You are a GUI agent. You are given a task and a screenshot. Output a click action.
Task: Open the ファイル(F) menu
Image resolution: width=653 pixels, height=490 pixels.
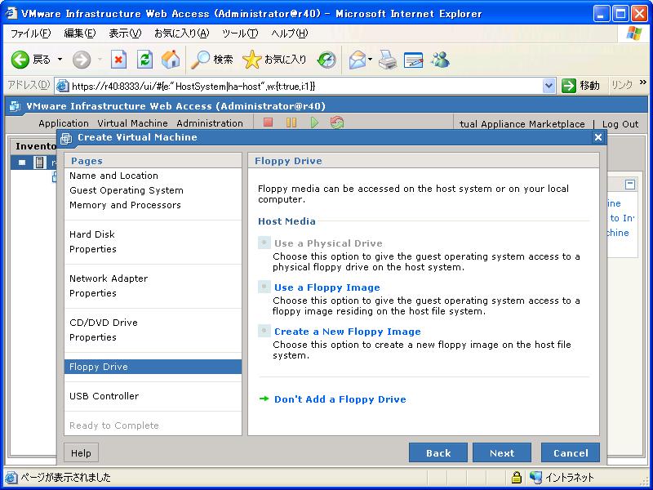pos(30,33)
